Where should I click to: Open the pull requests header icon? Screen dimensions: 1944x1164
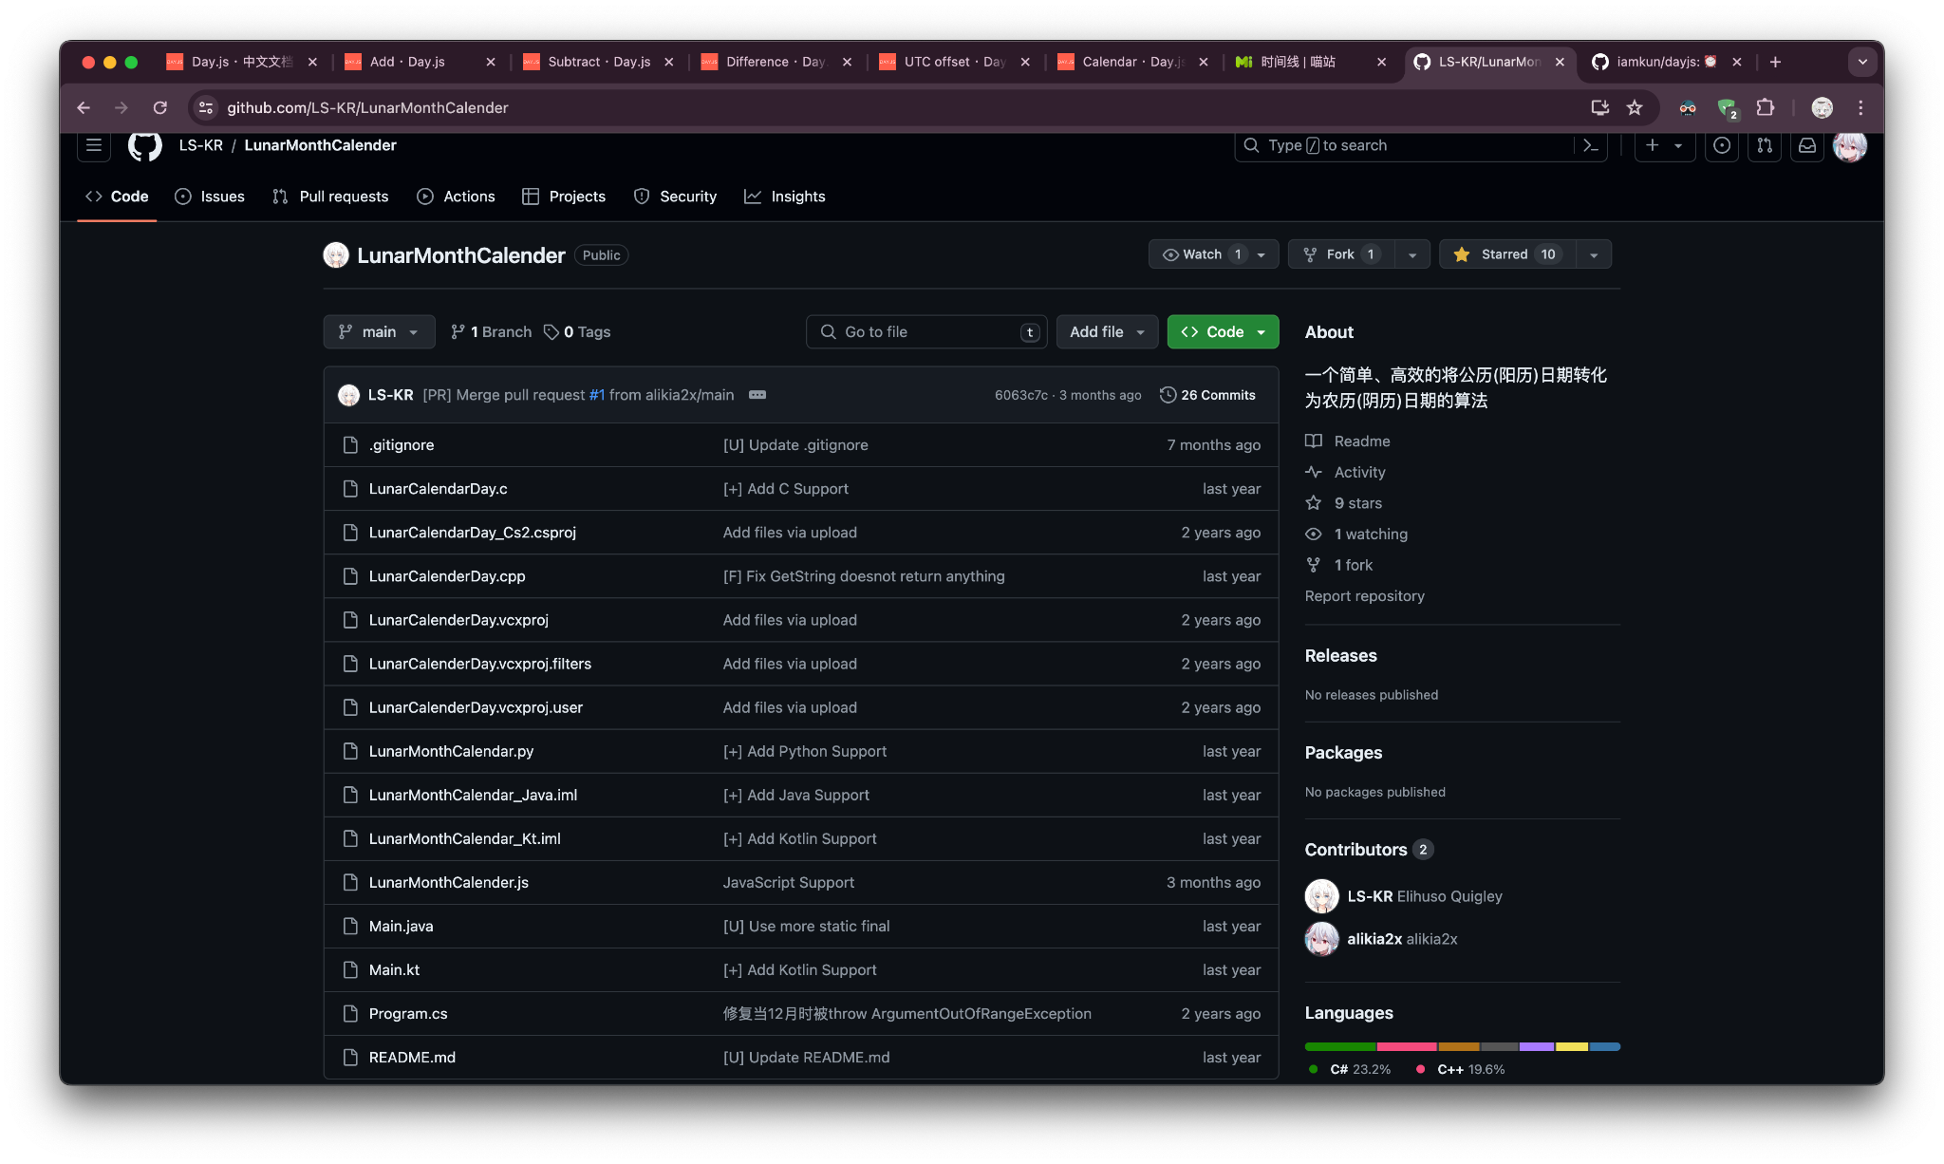point(1765,145)
